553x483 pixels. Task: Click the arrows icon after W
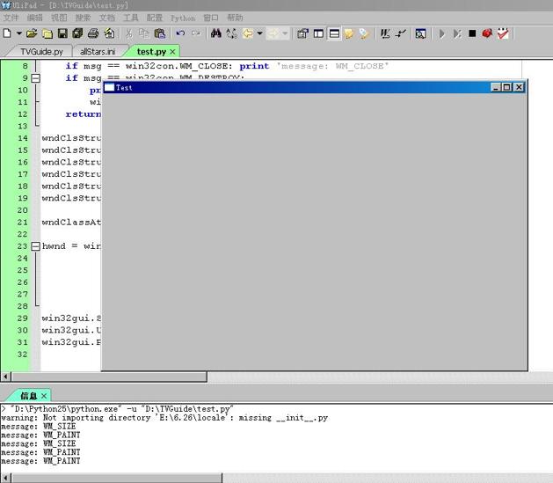coord(400,33)
